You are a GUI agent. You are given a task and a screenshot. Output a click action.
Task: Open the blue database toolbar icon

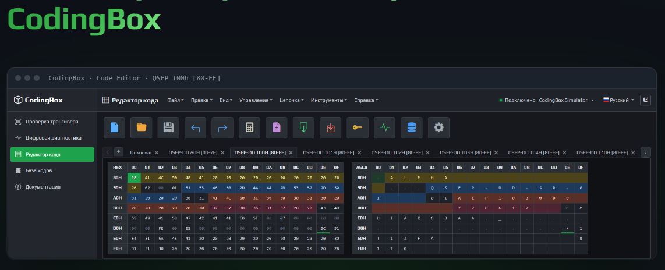coord(412,127)
